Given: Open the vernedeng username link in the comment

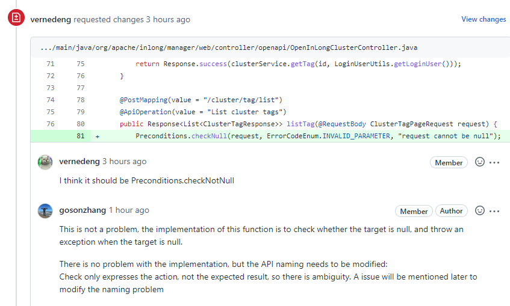Looking at the screenshot, I should click(x=79, y=162).
